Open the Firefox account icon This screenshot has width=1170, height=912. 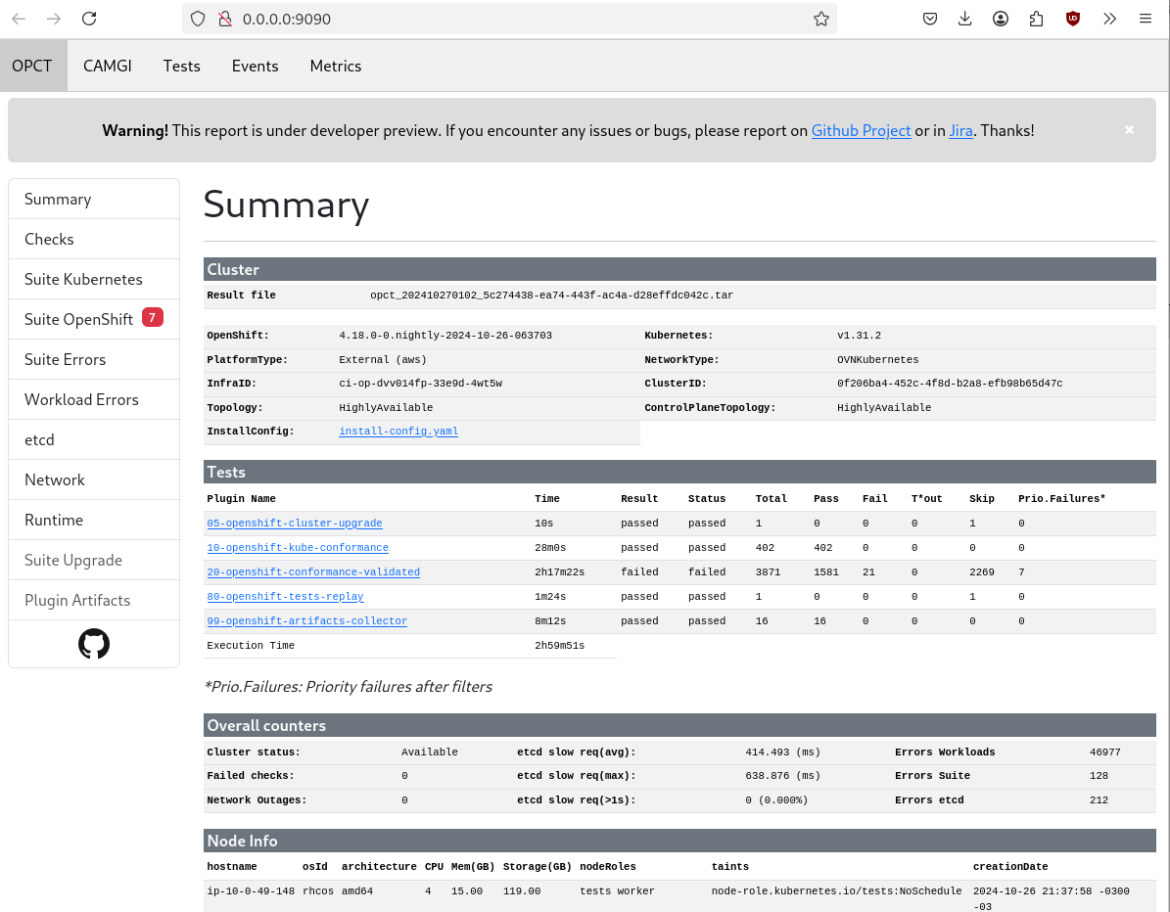point(1001,19)
